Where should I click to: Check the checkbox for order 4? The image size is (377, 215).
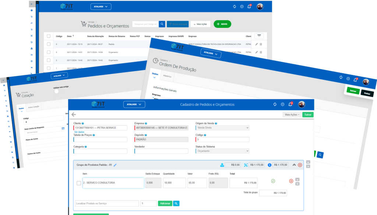(49, 44)
